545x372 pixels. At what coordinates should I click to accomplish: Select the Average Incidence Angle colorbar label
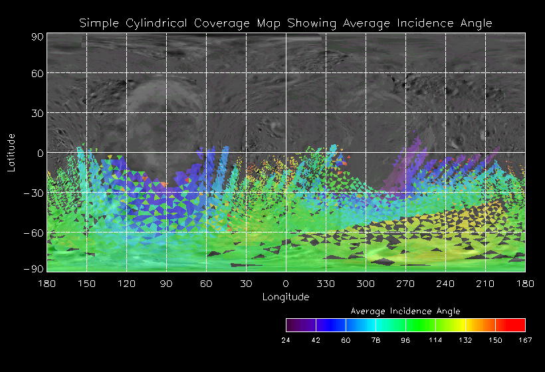tap(405, 311)
